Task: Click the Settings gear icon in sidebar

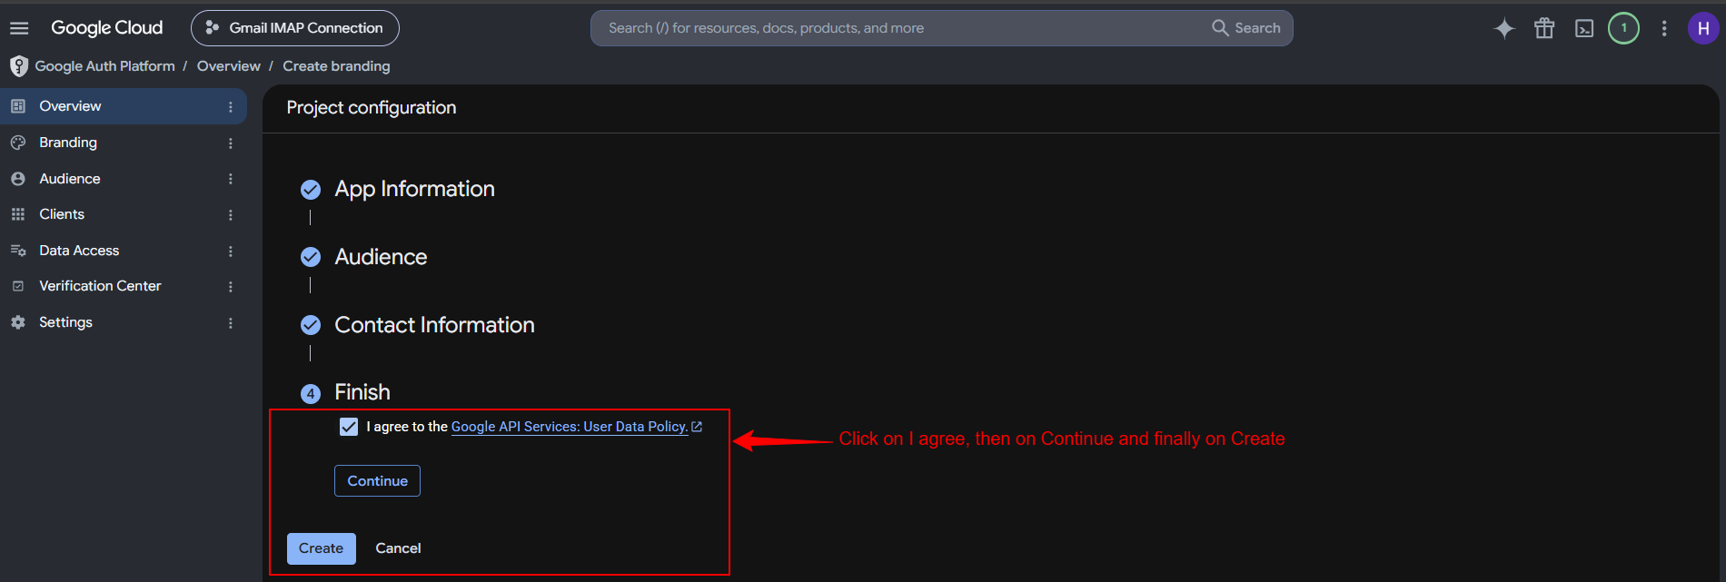Action: click(18, 322)
